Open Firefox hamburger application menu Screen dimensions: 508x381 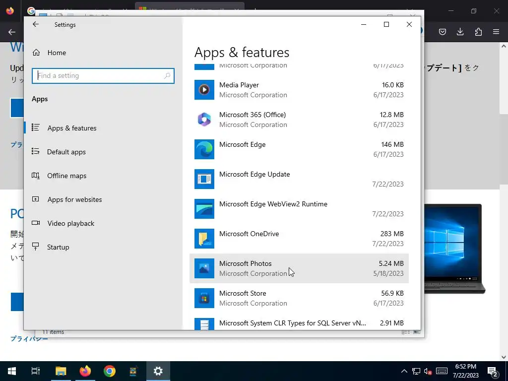(496, 32)
